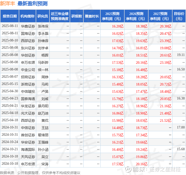Click the 研究员 column header

coord(43,16)
